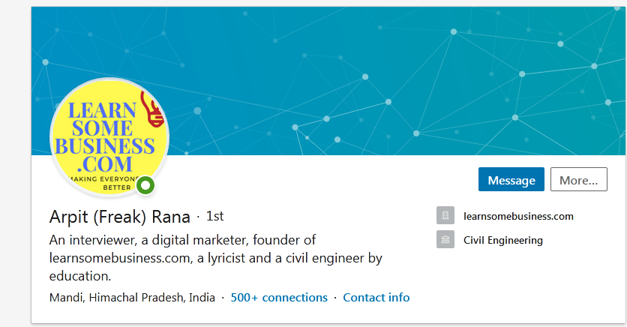Click the headline starting with An interviewer
This screenshot has height=327, width=627.
click(x=215, y=258)
